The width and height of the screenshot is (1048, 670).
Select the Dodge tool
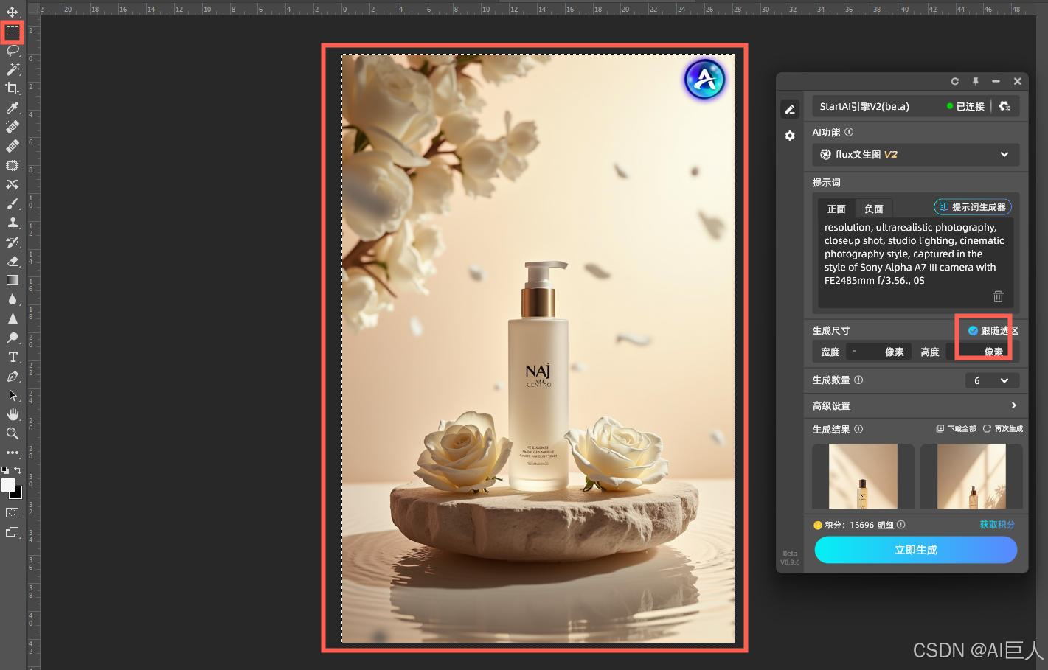click(x=13, y=338)
